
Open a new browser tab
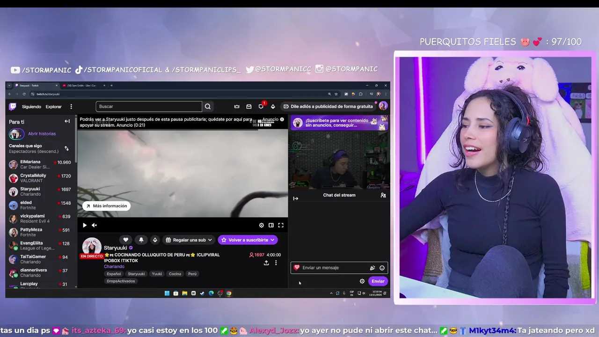tap(111, 86)
